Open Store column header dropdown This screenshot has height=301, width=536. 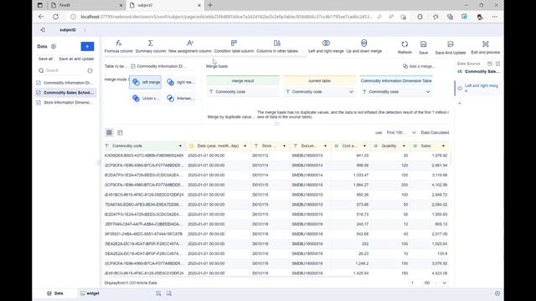pos(284,146)
